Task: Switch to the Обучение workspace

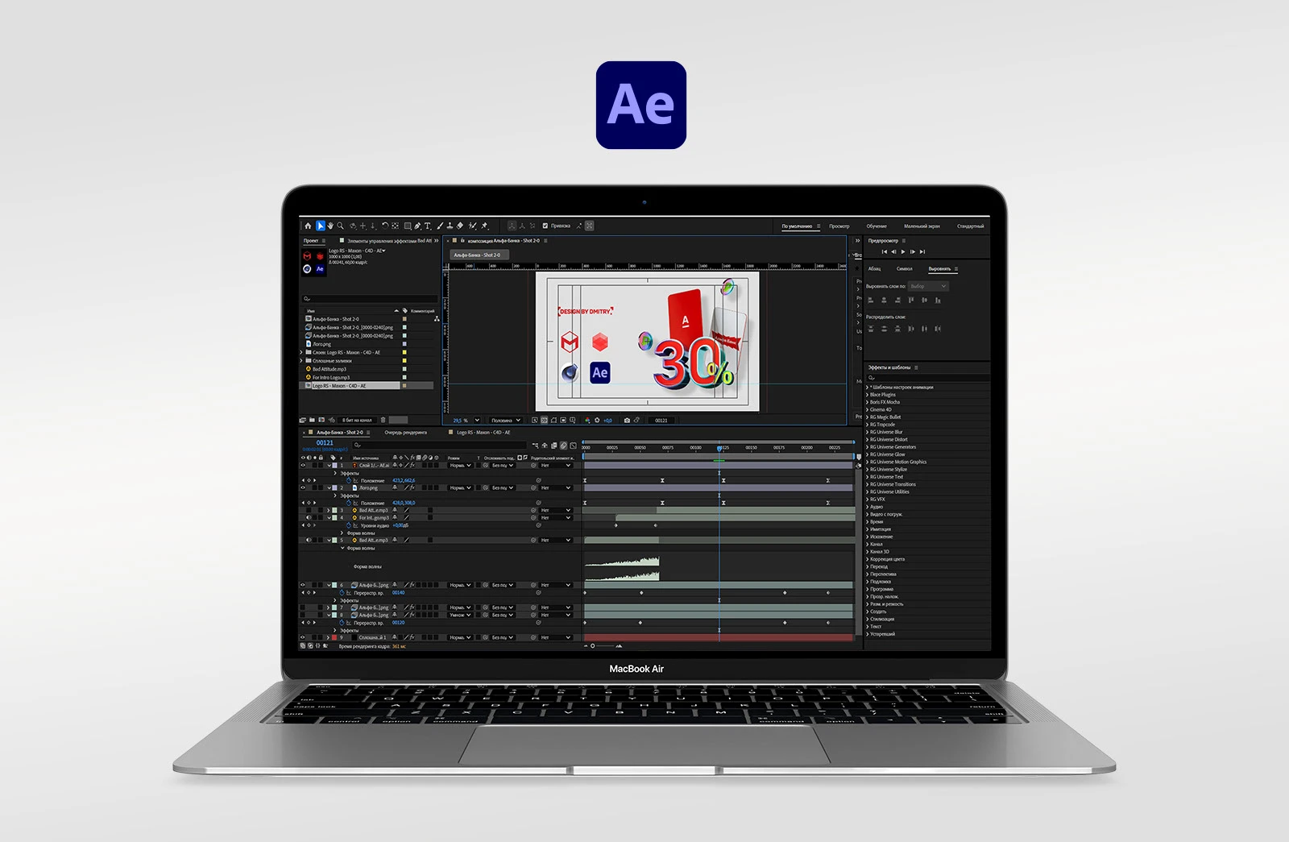Action: click(876, 226)
